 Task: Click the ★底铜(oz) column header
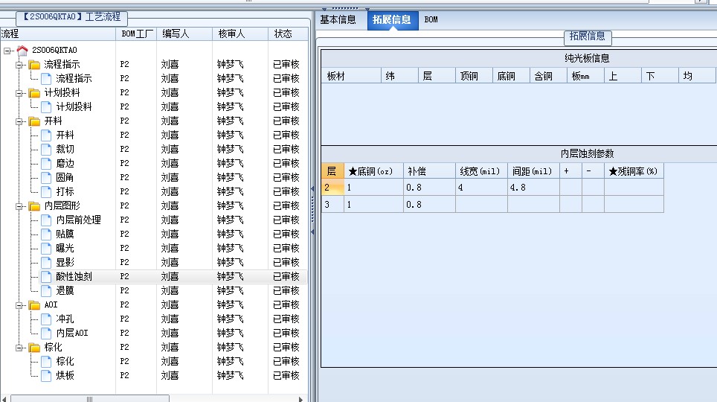click(373, 171)
